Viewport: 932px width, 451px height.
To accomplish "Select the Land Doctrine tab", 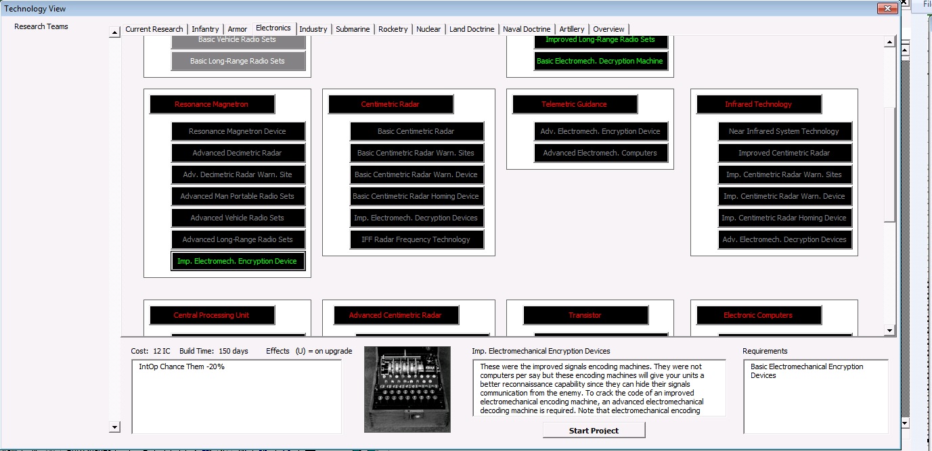I will (x=472, y=29).
